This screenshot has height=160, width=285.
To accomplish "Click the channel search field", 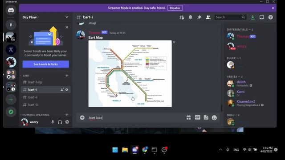I will click(x=230, y=17).
